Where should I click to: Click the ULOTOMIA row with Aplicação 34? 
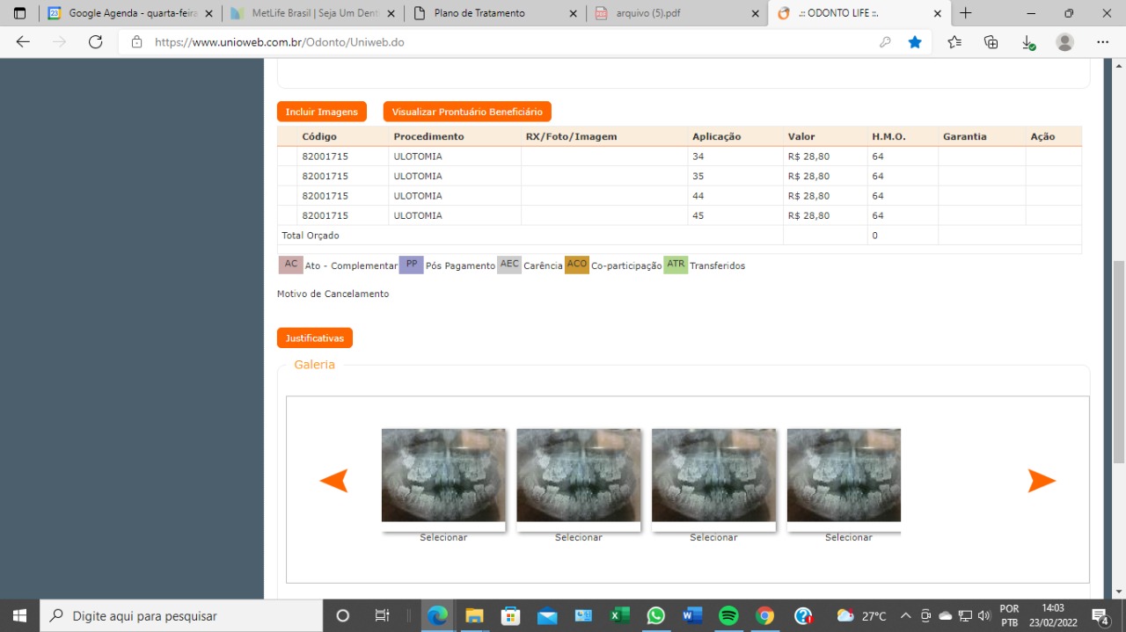pos(679,156)
